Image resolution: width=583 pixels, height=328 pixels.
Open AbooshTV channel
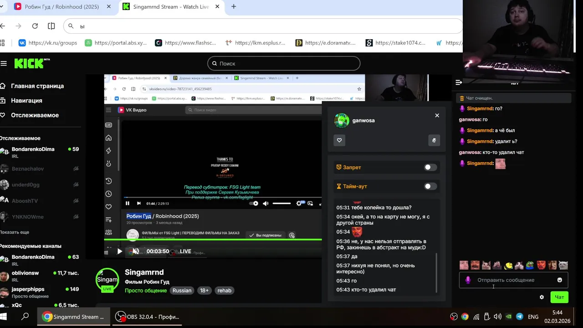coord(40,201)
